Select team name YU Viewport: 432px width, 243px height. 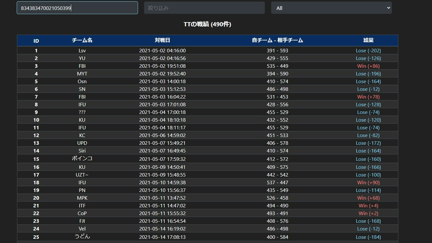[82, 58]
